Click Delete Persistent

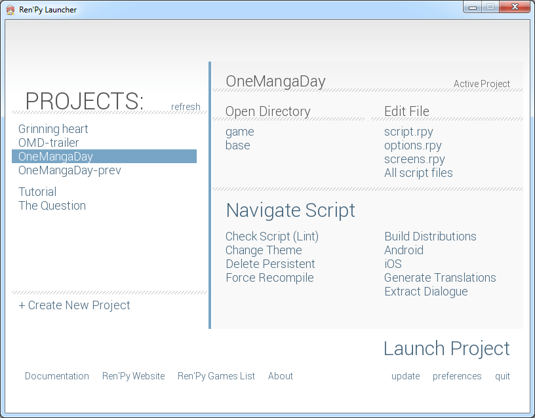270,264
